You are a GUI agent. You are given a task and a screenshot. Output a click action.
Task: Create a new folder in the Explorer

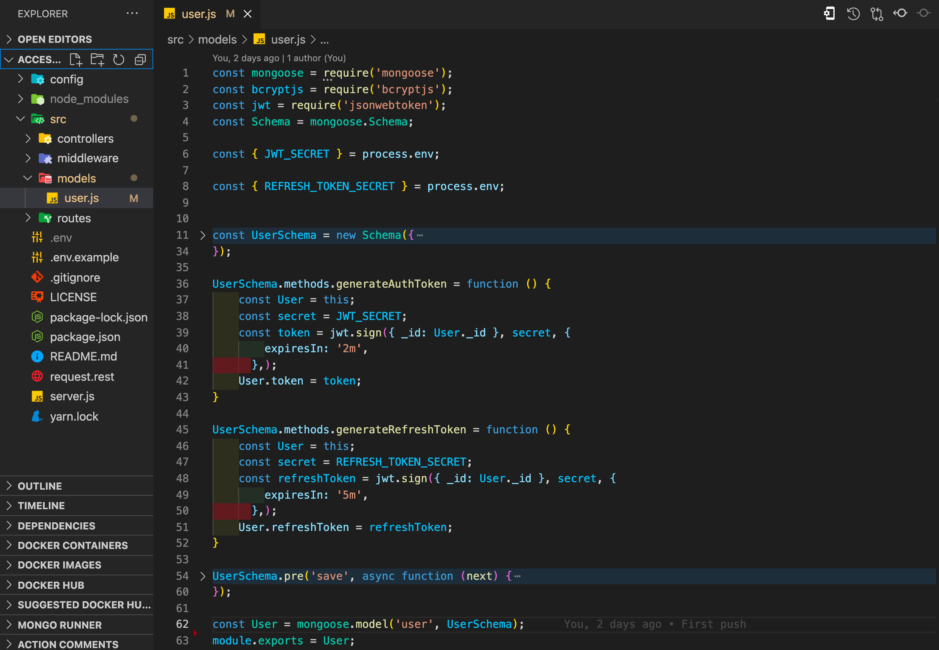click(x=97, y=59)
